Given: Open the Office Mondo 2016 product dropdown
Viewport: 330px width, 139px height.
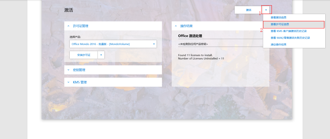Looking at the screenshot, I should pos(113,44).
